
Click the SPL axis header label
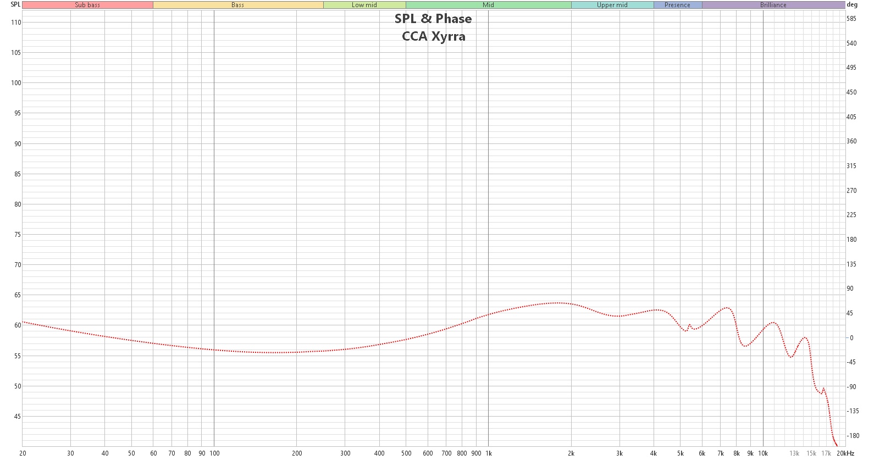15,4
